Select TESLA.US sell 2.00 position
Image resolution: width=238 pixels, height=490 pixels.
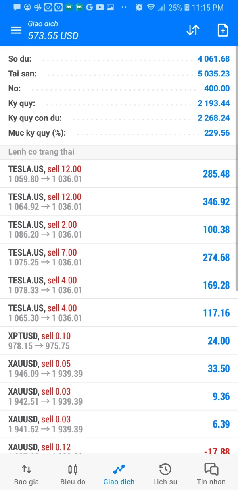pos(119,229)
